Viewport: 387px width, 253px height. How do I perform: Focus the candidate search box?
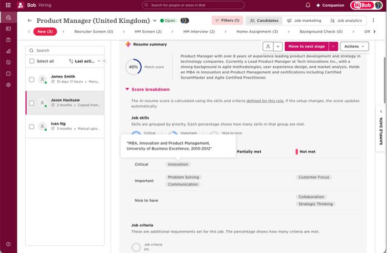point(65,51)
